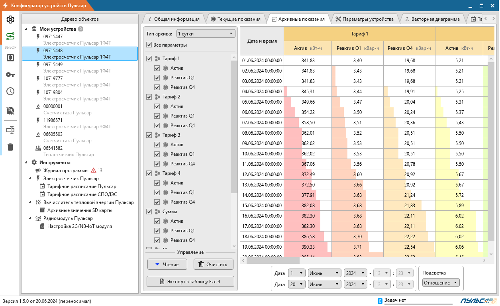
Task: Toggle the Тариф 4 group checkbox
Action: point(149,173)
